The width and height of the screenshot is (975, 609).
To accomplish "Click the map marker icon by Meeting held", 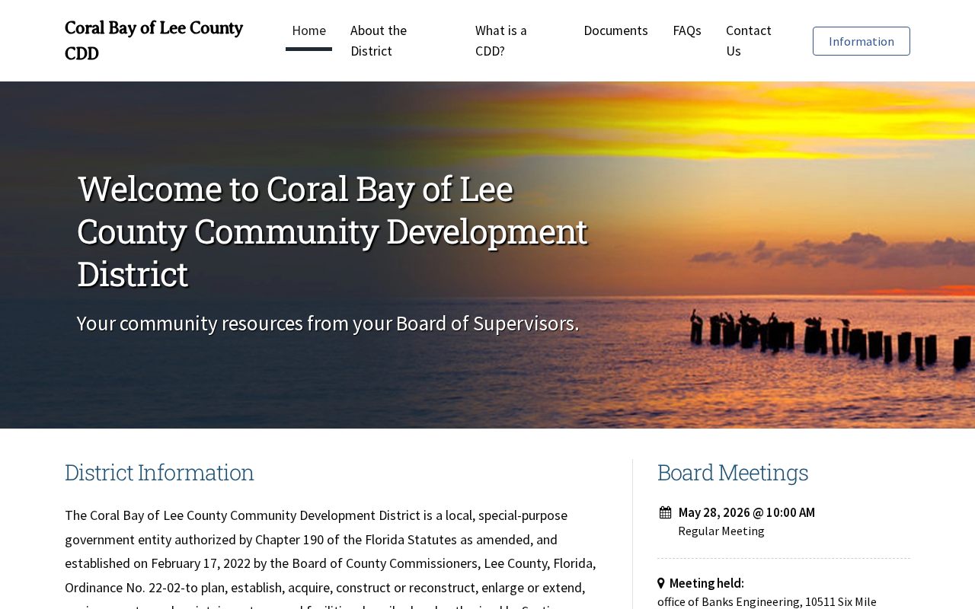I will click(661, 583).
